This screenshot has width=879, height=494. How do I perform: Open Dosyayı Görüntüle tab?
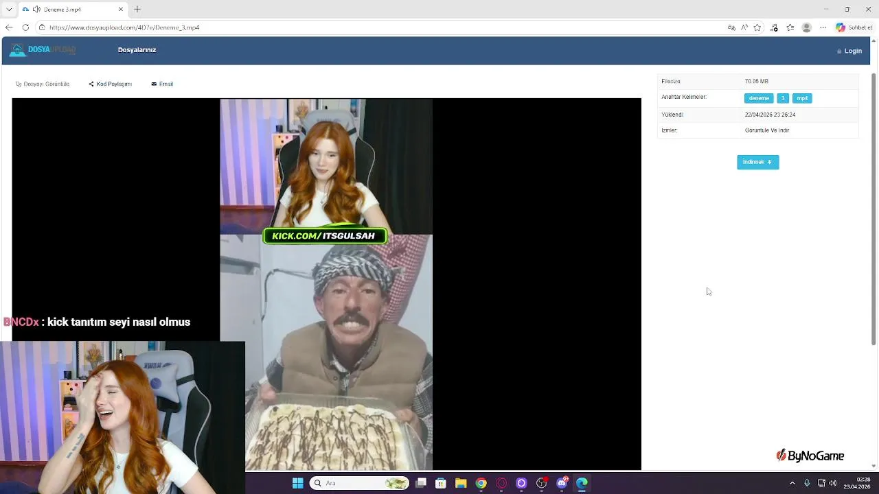point(43,84)
